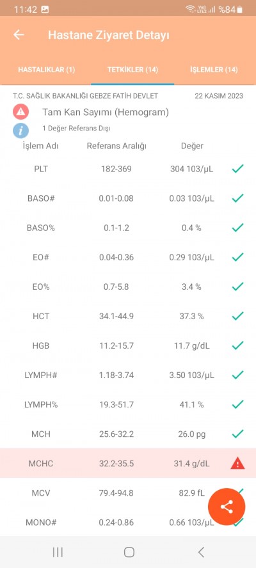
Task: Tap the '1 Değer Referans Dışı' text
Action: tap(76, 128)
